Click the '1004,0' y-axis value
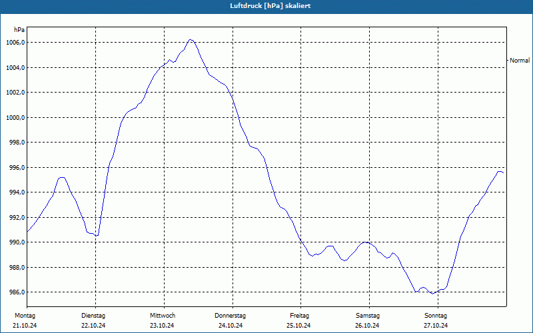533x333 pixels. [15, 68]
